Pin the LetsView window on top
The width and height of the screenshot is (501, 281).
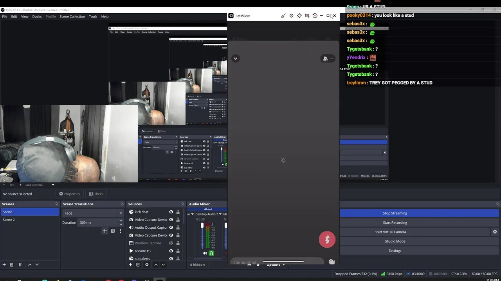click(299, 16)
